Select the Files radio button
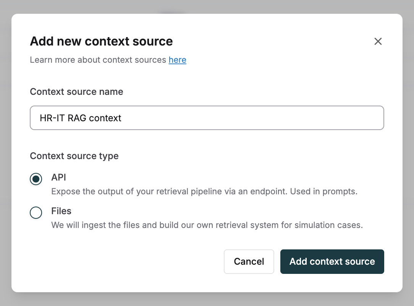Image resolution: width=414 pixels, height=306 pixels. tap(36, 213)
